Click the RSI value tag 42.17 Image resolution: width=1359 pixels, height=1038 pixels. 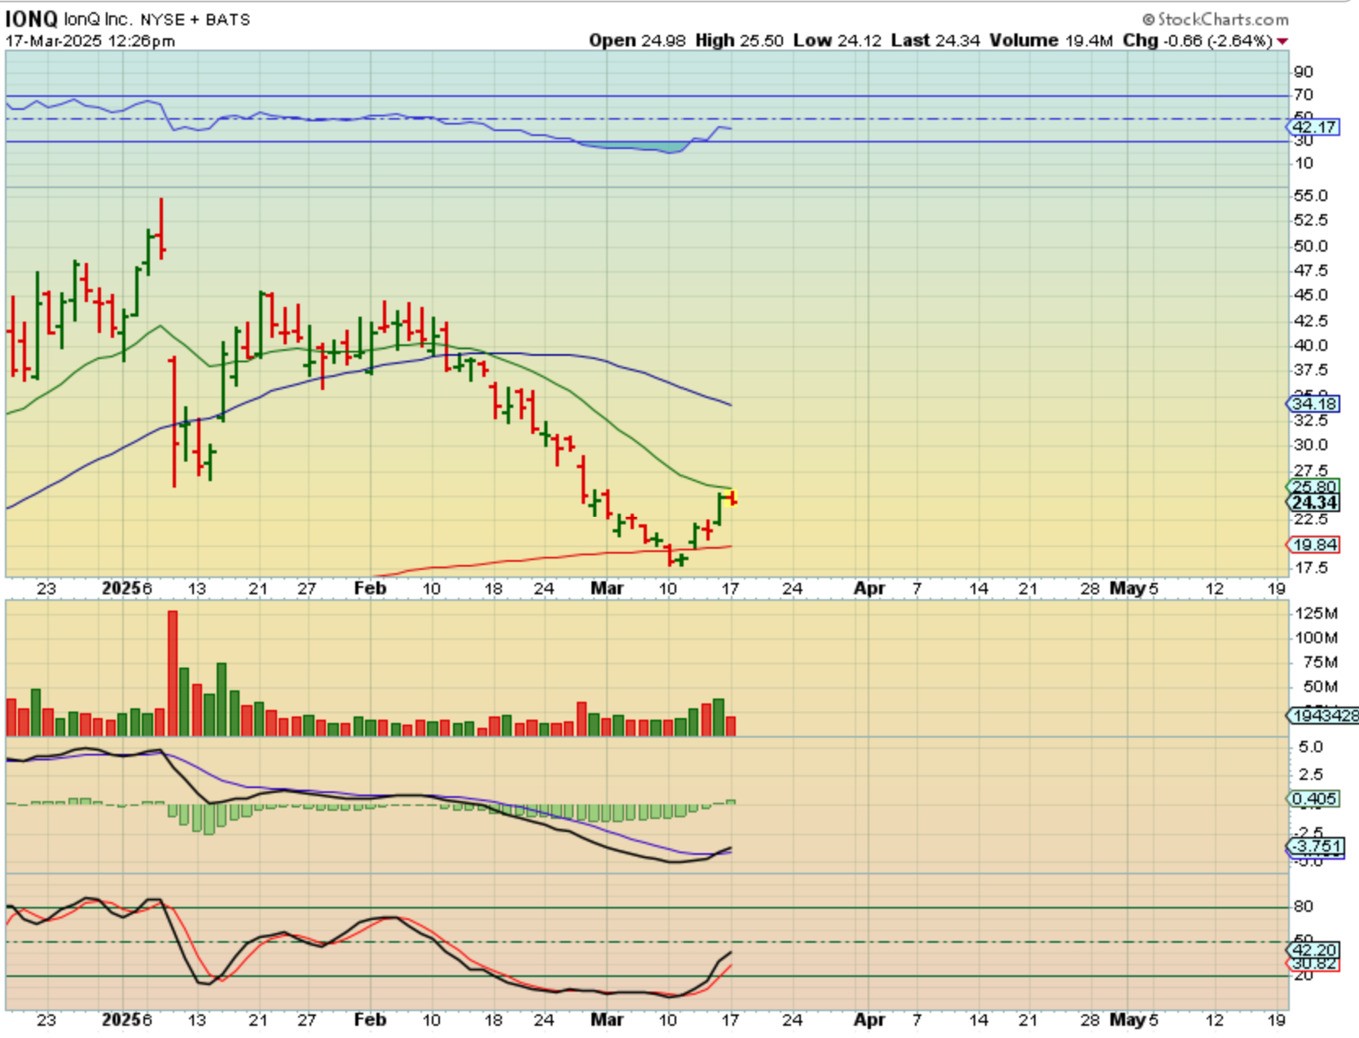[x=1313, y=127]
